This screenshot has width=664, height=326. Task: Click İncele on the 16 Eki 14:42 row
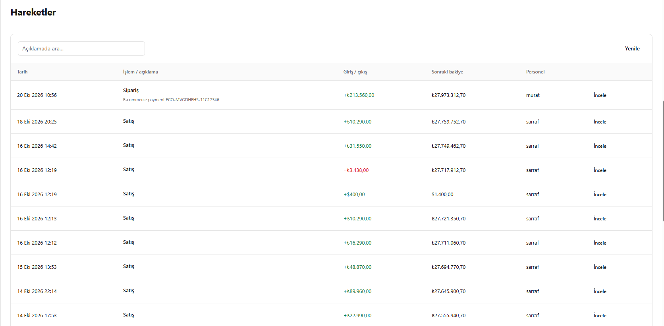pyautogui.click(x=600, y=146)
